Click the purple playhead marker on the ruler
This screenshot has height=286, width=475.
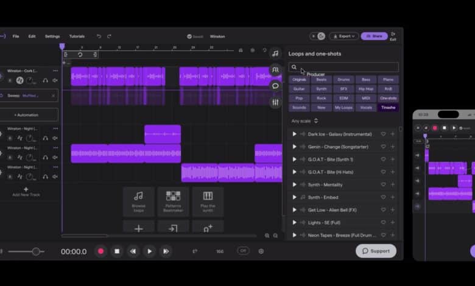62,46
